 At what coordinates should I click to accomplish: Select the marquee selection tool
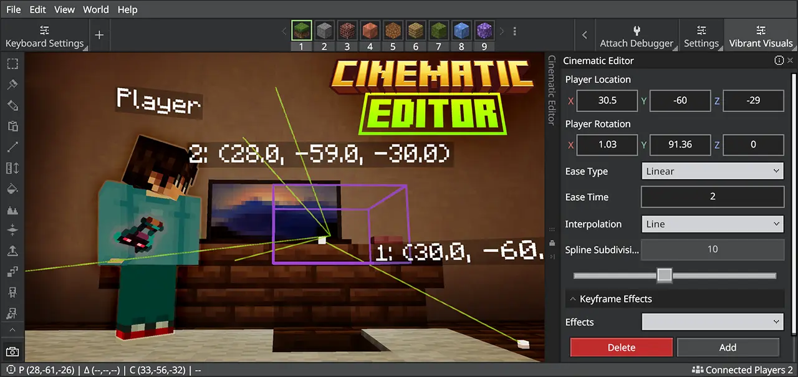point(12,64)
